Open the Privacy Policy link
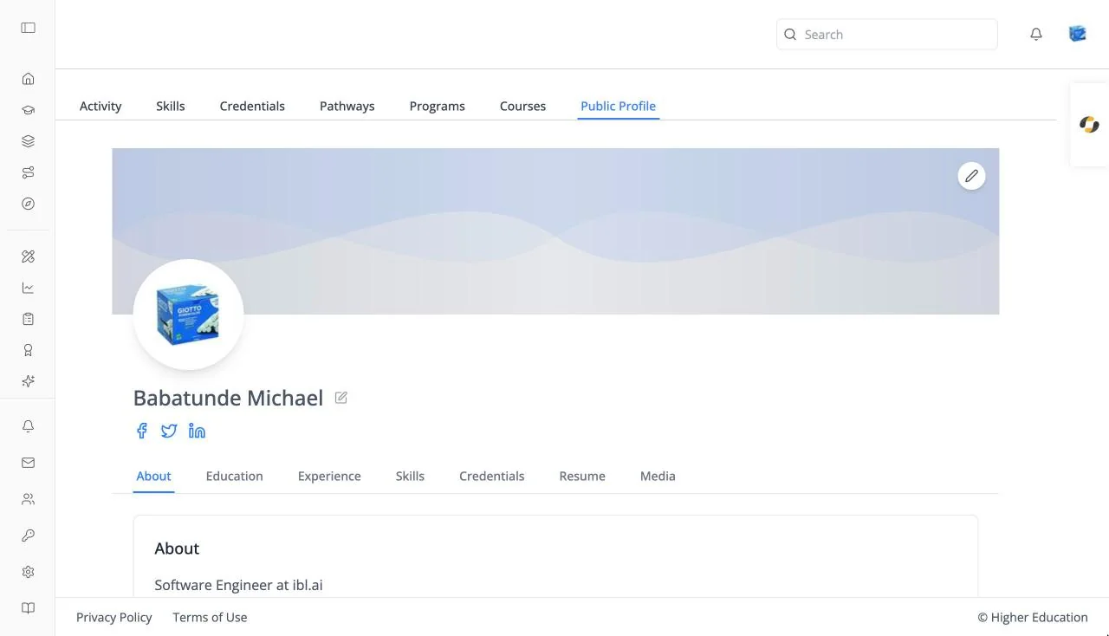1109x636 pixels. tap(114, 617)
